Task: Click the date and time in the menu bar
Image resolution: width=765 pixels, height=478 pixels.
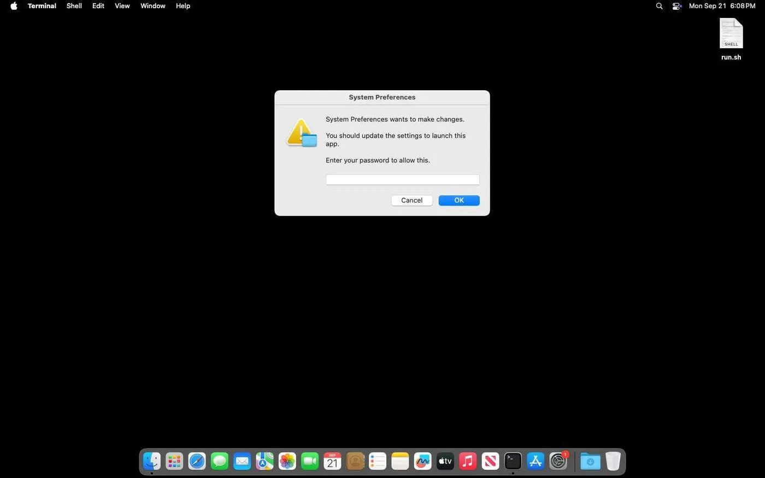Action: click(722, 6)
